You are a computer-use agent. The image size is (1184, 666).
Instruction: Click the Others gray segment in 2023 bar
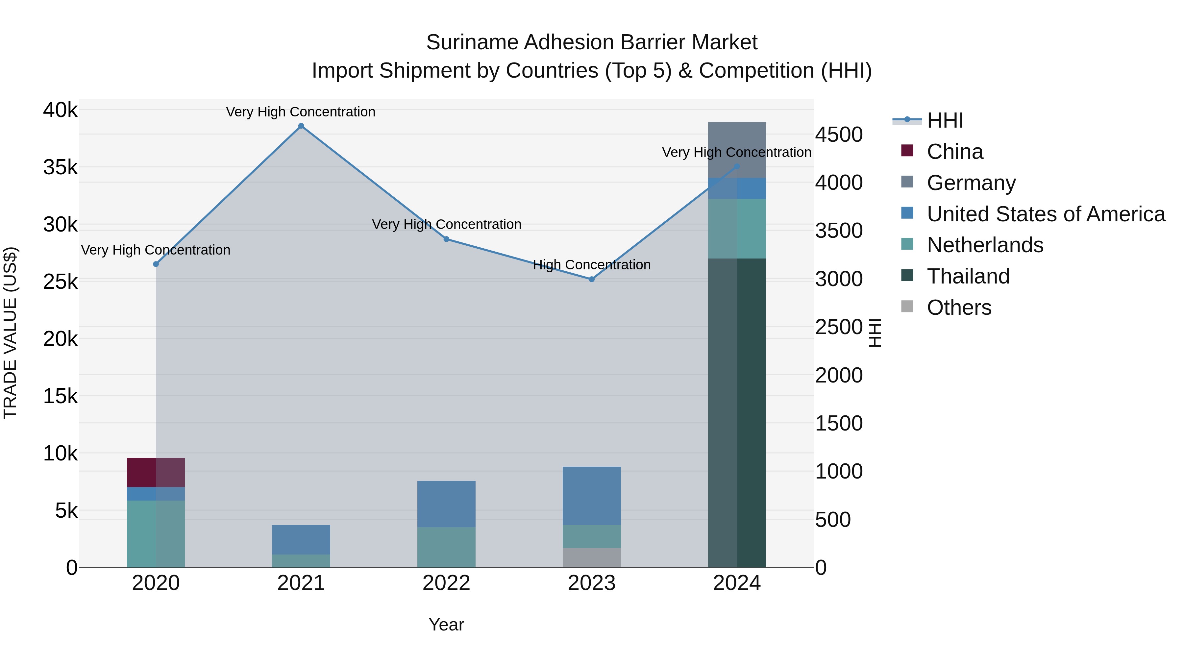(x=592, y=557)
